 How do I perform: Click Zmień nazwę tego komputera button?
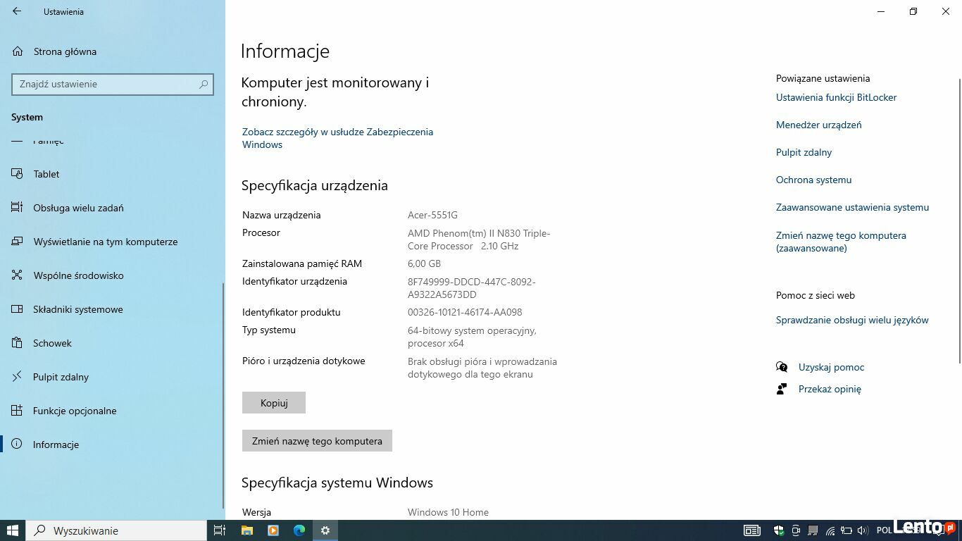click(x=317, y=441)
